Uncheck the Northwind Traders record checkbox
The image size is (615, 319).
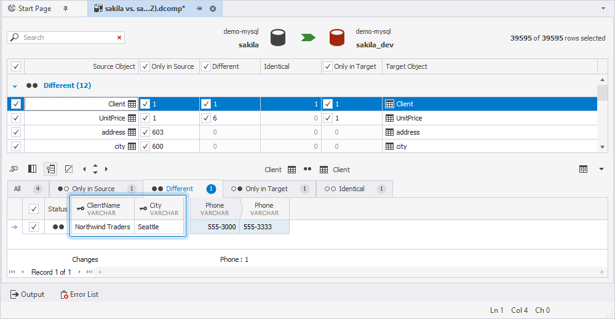(34, 227)
